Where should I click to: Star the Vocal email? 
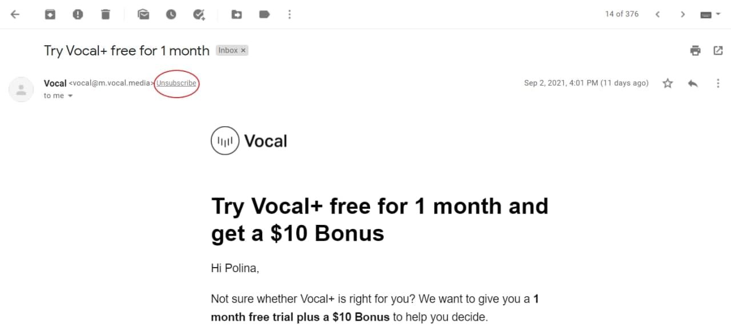(668, 83)
